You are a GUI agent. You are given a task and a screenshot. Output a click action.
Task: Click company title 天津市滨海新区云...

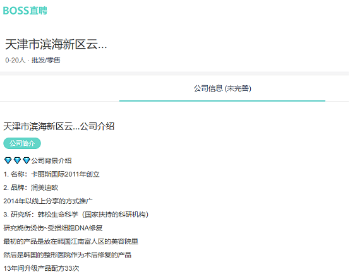pos(56,44)
